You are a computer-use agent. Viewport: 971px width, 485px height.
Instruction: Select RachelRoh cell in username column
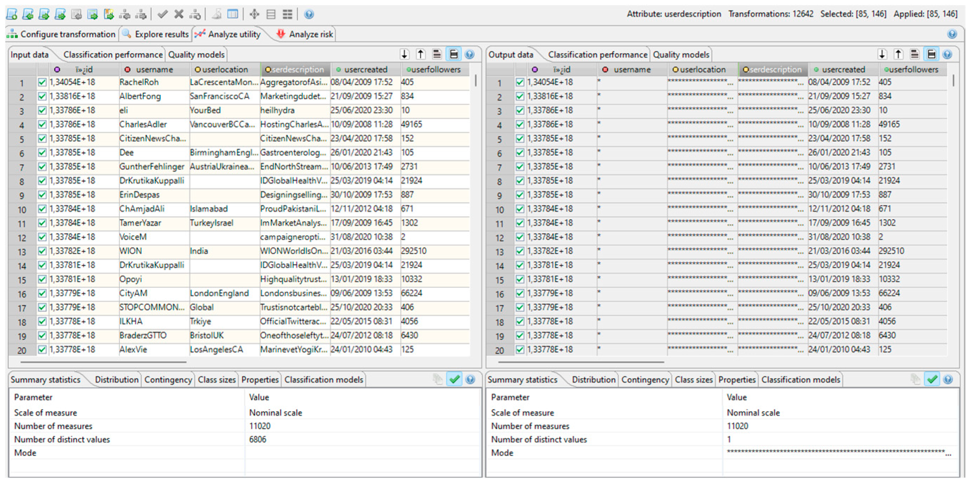click(x=139, y=82)
